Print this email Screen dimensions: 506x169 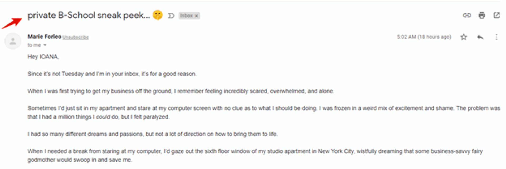[x=481, y=16]
